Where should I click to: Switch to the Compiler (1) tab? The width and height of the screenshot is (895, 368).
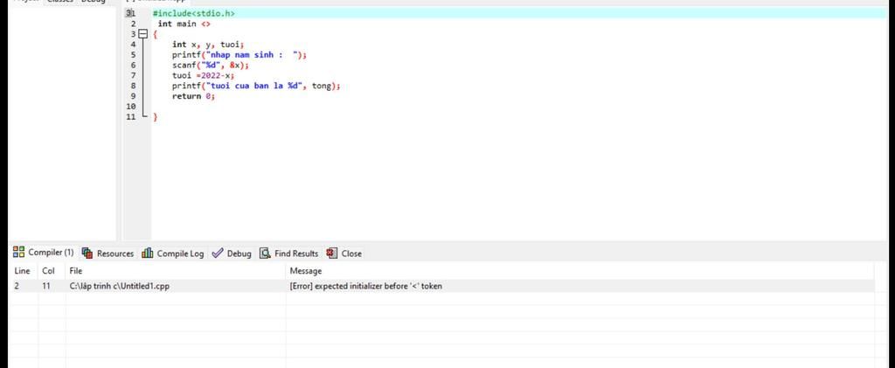point(44,253)
